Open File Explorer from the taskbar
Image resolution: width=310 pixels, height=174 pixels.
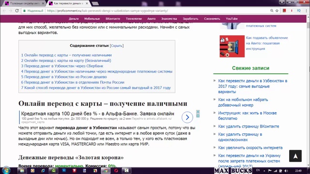click(22, 171)
